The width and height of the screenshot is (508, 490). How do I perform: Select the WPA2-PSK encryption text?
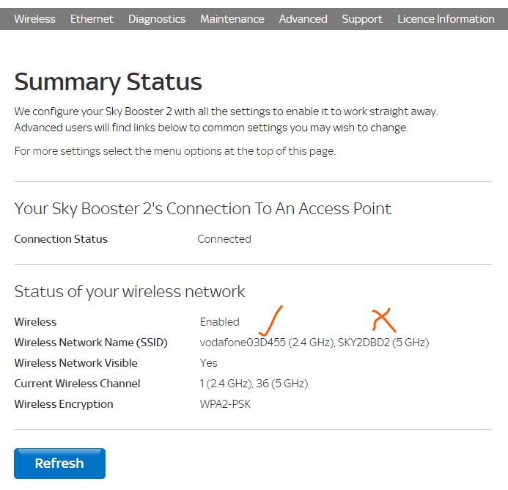(225, 404)
